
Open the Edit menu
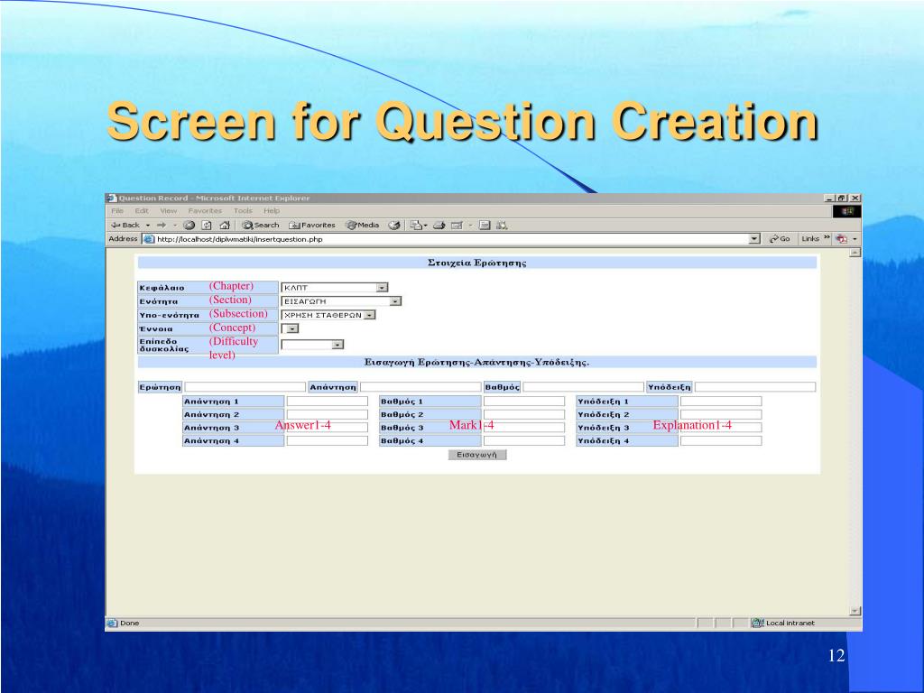coord(142,211)
